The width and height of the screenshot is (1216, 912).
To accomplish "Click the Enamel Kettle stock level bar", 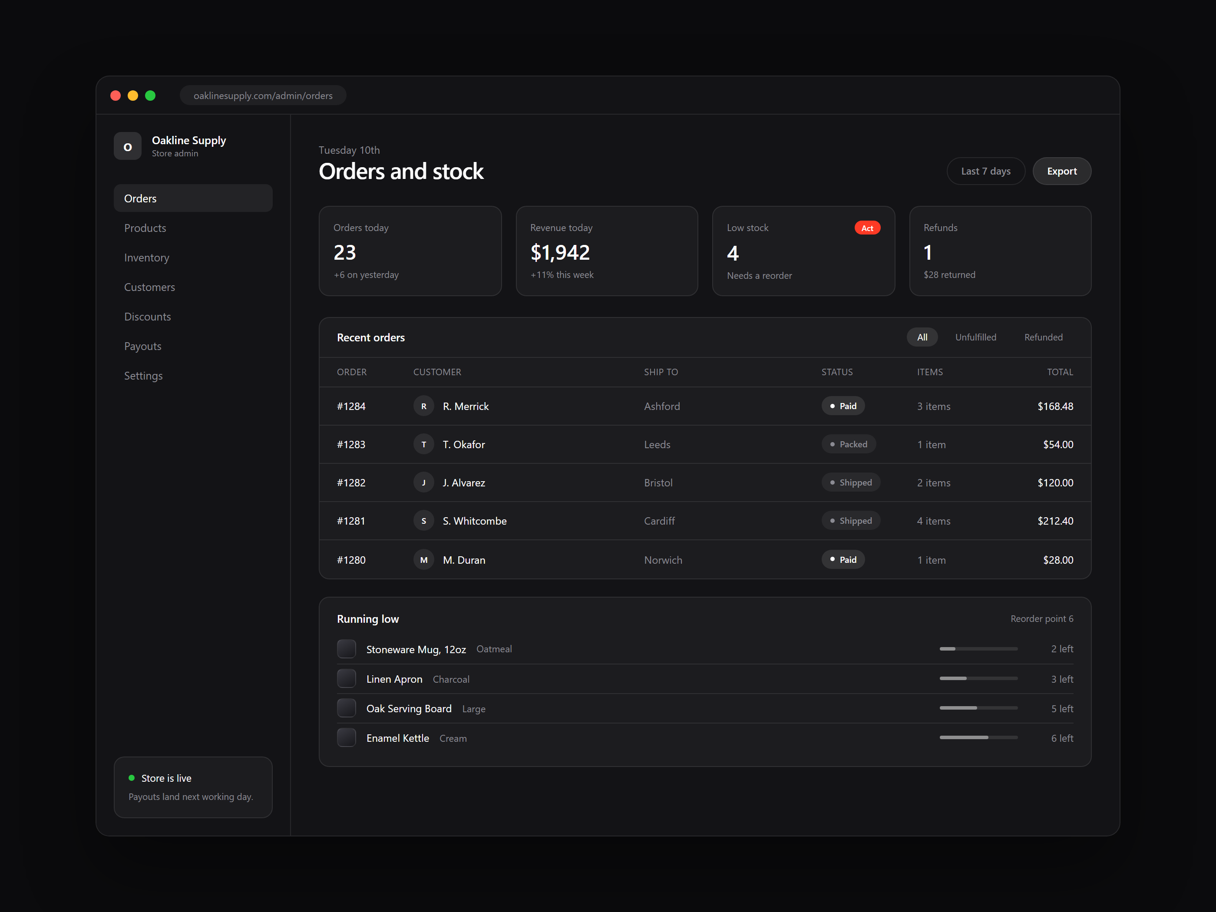I will [x=978, y=738].
